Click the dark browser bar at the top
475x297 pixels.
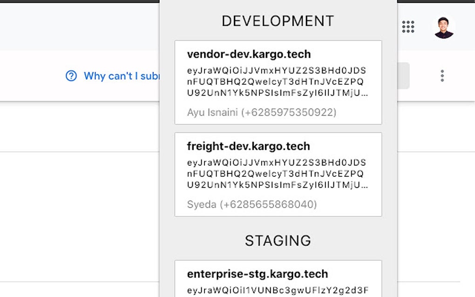click(79, 1)
